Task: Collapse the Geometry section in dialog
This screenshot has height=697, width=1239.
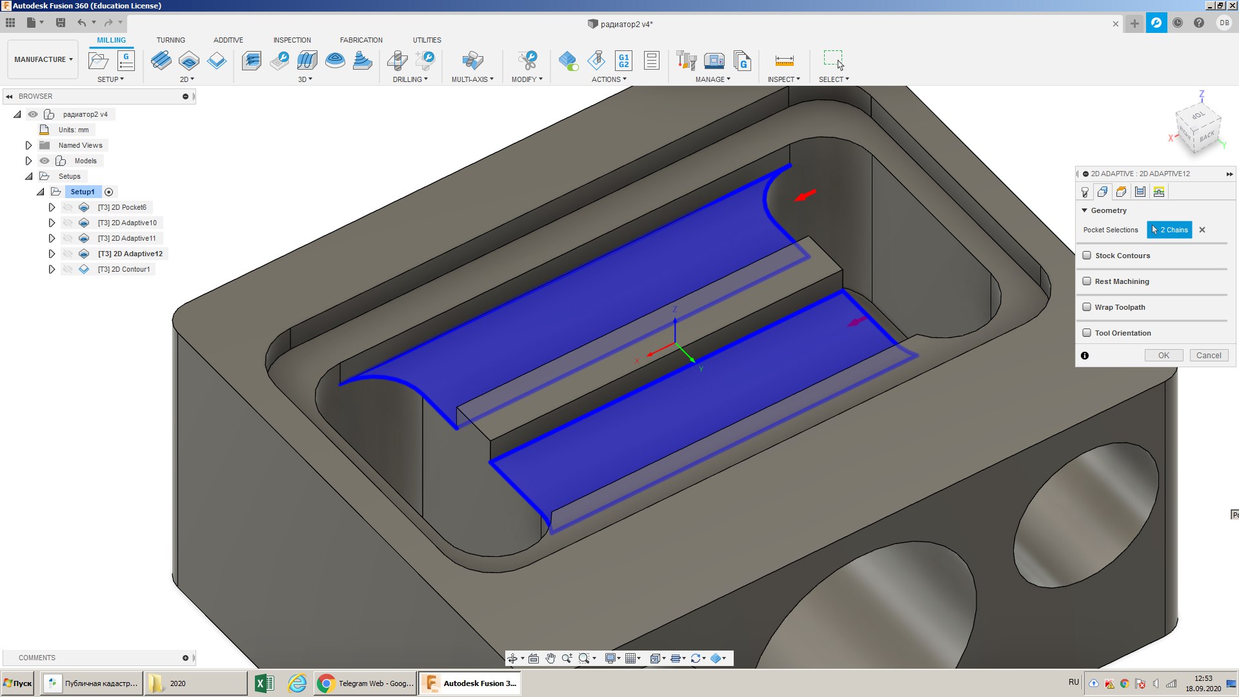Action: [1085, 210]
